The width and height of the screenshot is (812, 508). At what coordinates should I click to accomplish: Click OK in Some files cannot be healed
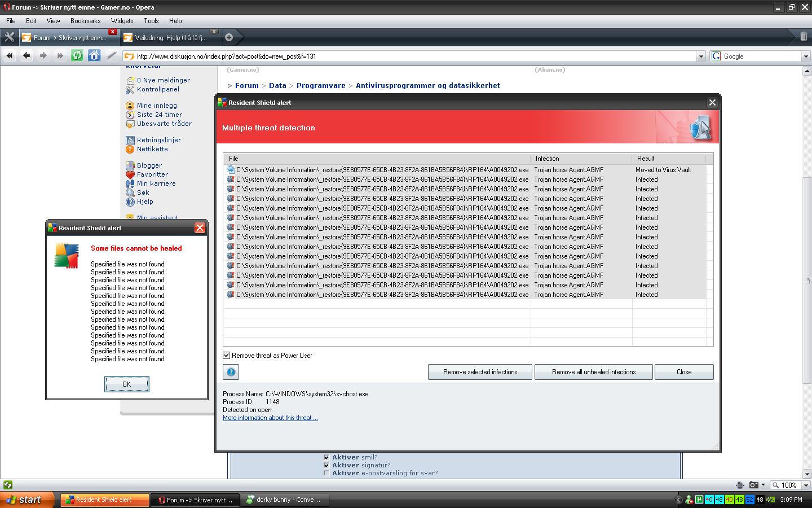click(x=127, y=384)
